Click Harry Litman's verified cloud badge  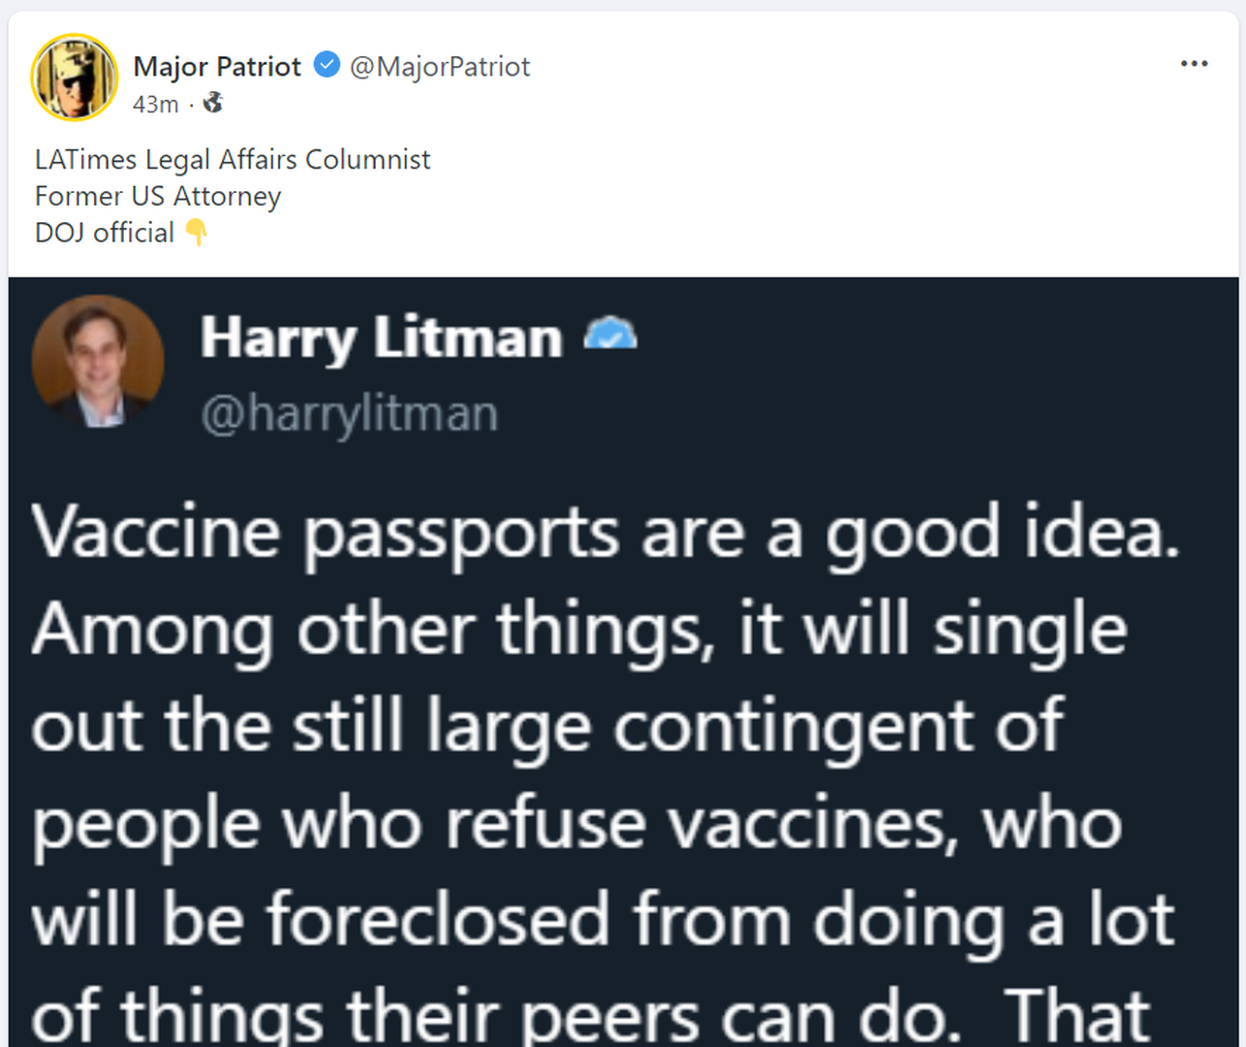(609, 334)
